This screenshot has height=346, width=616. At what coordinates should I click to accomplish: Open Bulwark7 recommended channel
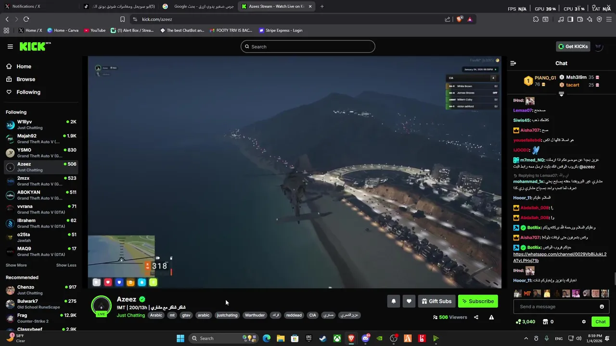pyautogui.click(x=41, y=304)
